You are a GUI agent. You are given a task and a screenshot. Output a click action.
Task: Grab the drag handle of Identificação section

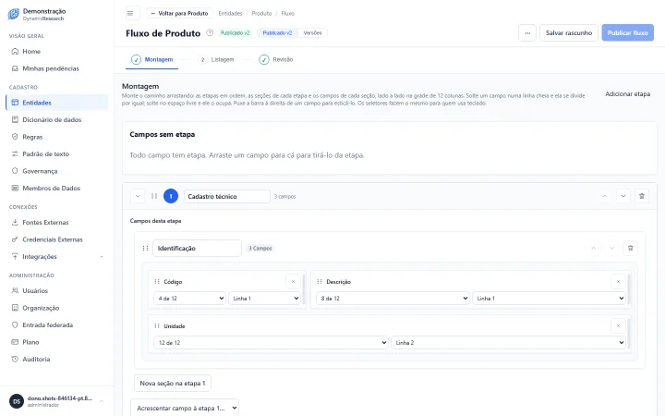click(145, 249)
